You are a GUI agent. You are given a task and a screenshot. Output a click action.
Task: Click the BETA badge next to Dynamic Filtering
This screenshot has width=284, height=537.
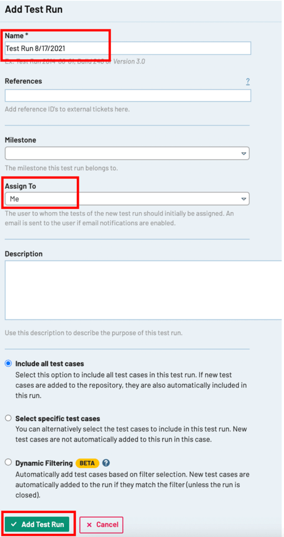click(87, 463)
